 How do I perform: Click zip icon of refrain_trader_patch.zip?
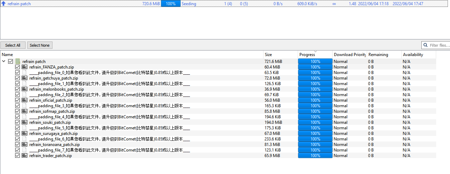(x=25, y=156)
